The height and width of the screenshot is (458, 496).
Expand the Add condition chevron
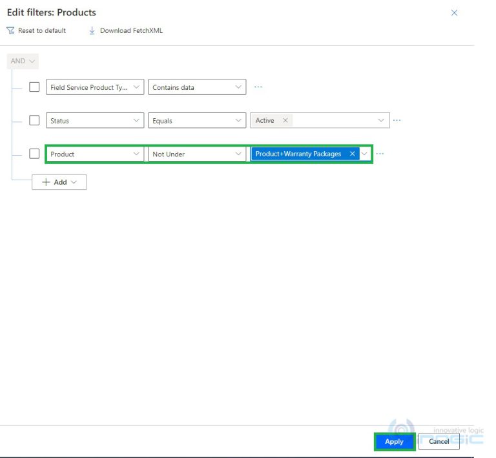pos(74,182)
